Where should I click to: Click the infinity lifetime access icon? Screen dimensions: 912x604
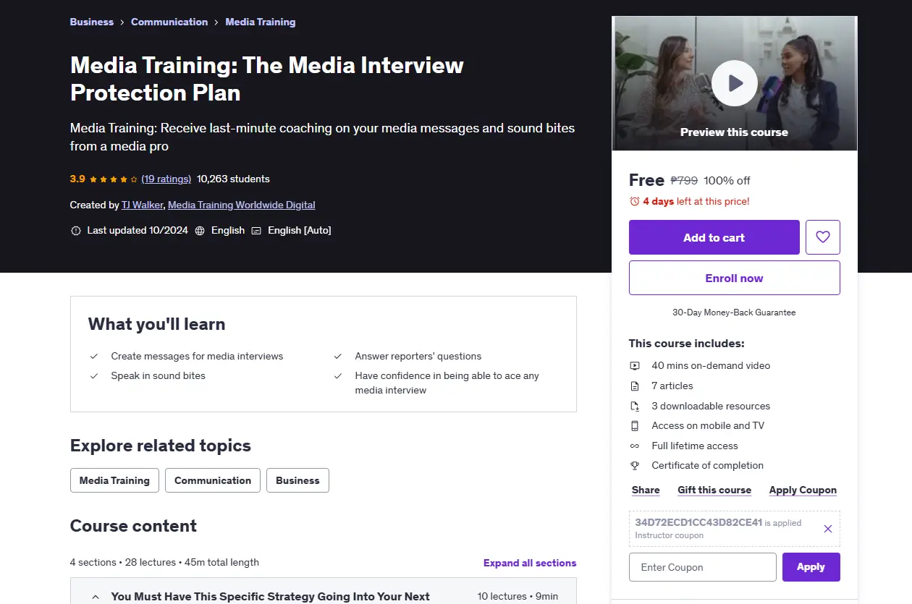635,446
